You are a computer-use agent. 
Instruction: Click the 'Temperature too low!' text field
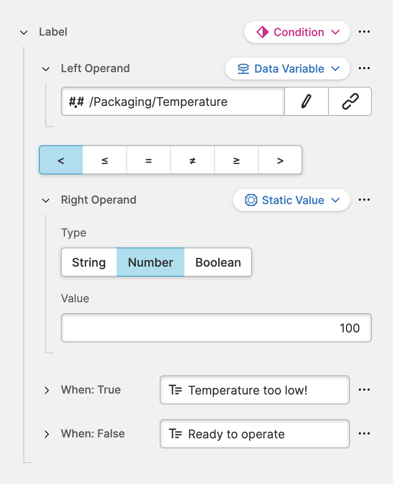coord(254,390)
